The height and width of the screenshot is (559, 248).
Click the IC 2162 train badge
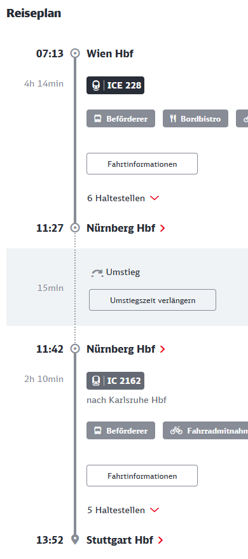116,381
